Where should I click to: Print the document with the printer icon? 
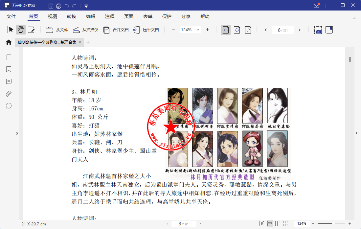tap(59, 6)
